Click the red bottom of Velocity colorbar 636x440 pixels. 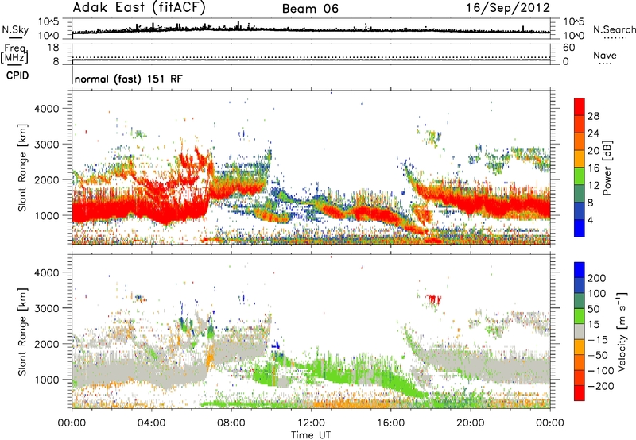point(580,393)
